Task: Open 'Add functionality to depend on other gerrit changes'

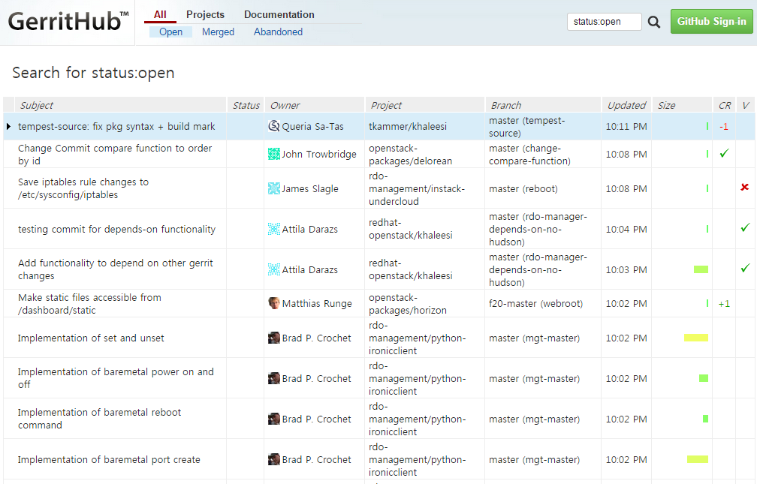Action: click(116, 269)
